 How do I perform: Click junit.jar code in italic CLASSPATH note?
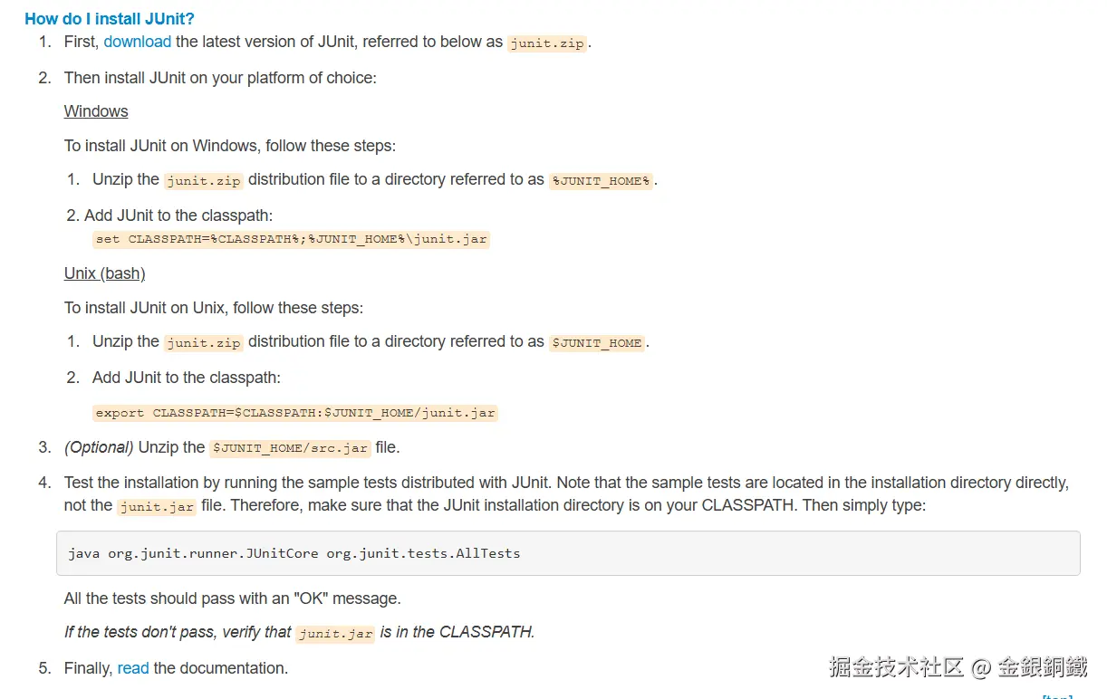click(x=335, y=634)
